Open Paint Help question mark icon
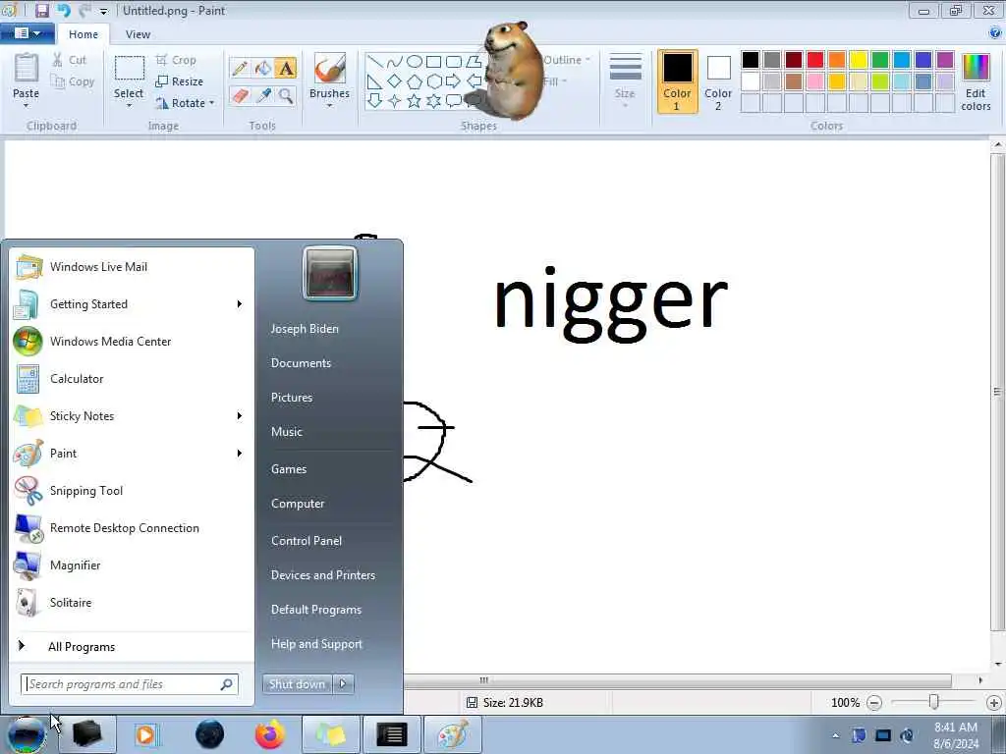Viewport: 1006px width, 754px height. [995, 32]
